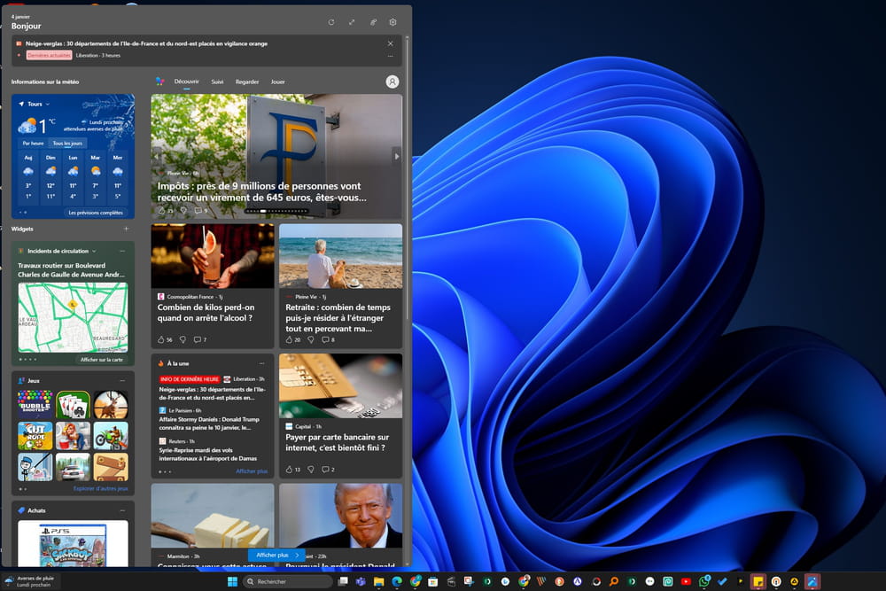Viewport: 886px width, 591px height.
Task: Open the Tours location dropdown
Action: [35, 104]
